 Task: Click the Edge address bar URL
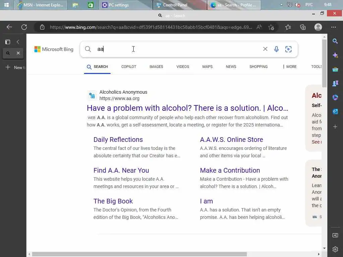(151, 27)
